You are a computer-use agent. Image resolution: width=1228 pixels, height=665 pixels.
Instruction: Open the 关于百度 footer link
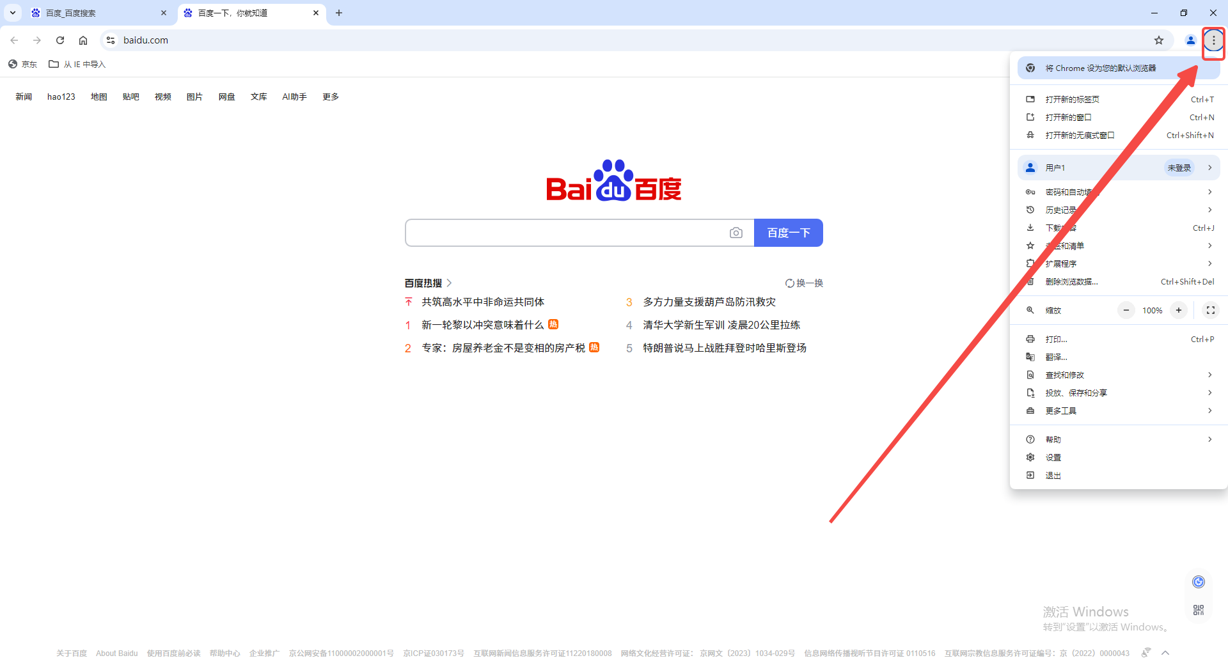[x=72, y=653]
